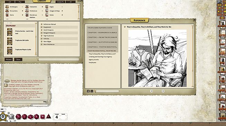
Task: Select Tropicana GM Guide module thumbnail
Action: [10, 41]
